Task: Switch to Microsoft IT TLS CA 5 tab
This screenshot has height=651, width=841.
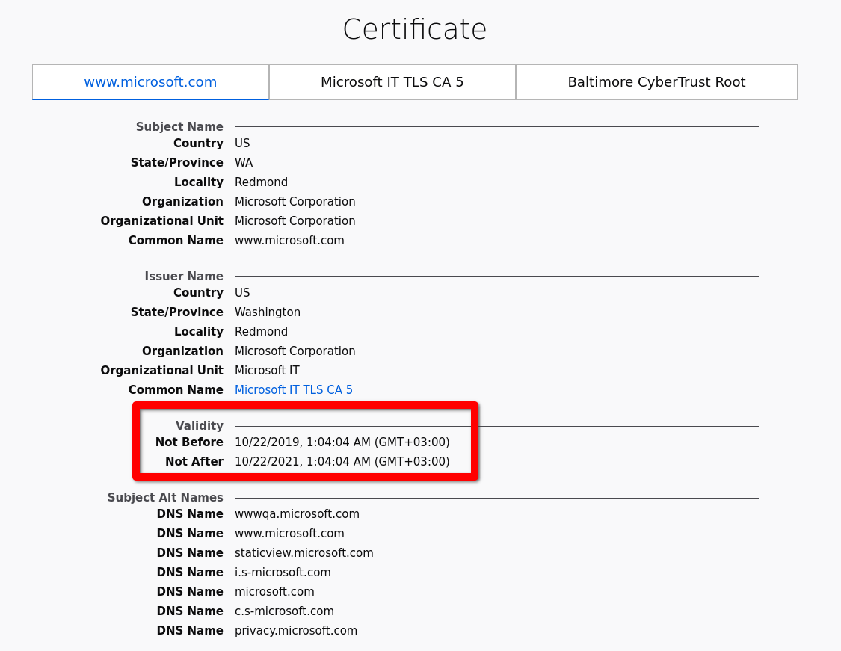Action: coord(392,82)
